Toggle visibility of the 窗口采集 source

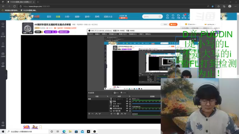[127, 106]
